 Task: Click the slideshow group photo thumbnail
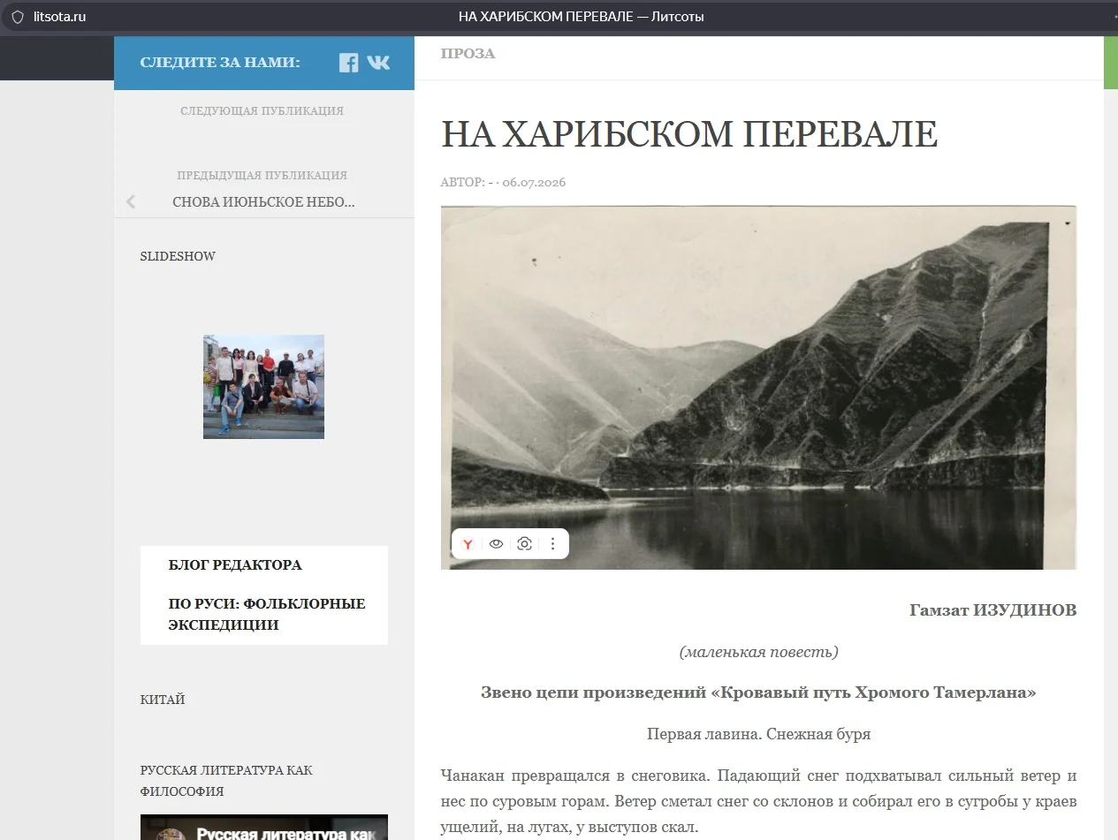263,387
